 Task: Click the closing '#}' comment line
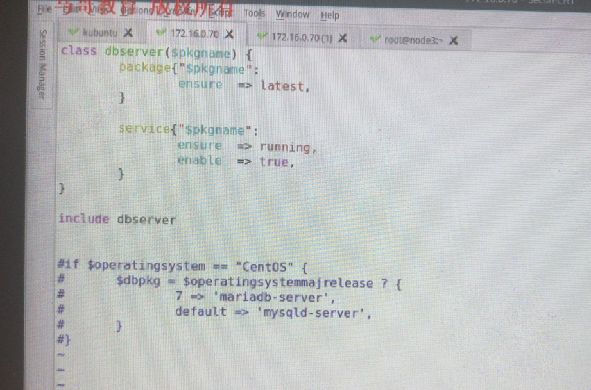[x=64, y=340]
